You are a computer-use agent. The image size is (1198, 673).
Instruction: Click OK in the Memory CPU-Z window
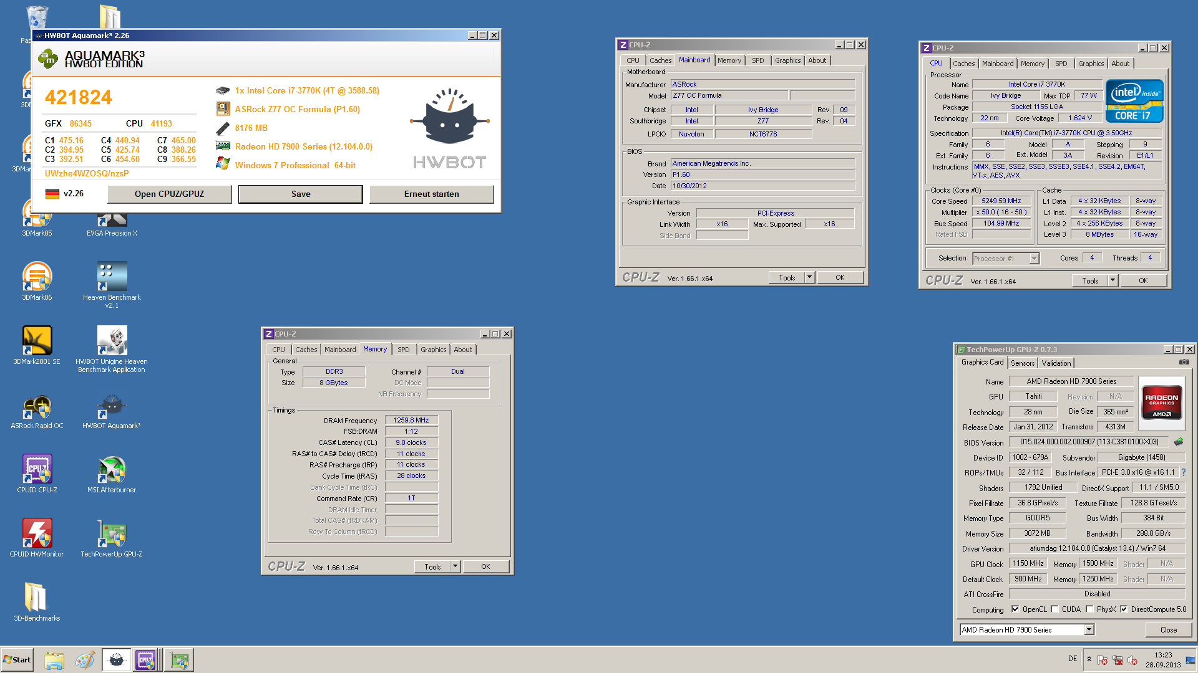pyautogui.click(x=485, y=566)
